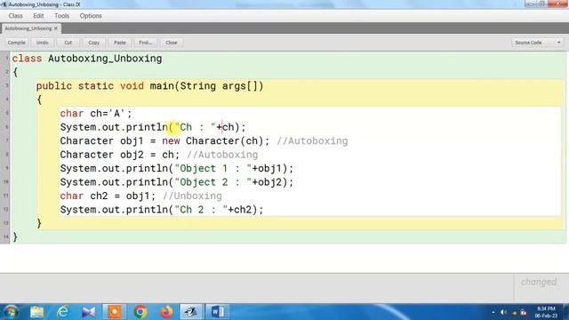Click the '//Unboxing' comment

pos(192,196)
